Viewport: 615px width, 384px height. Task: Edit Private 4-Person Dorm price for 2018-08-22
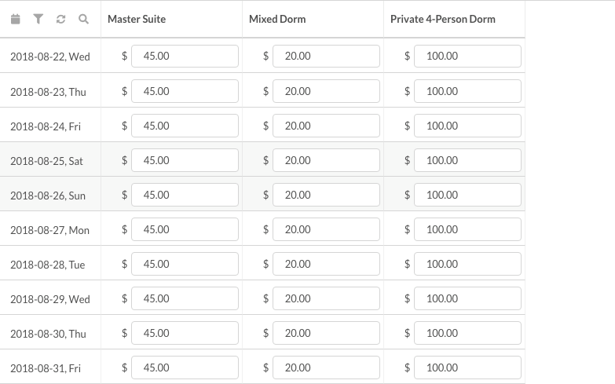point(467,56)
